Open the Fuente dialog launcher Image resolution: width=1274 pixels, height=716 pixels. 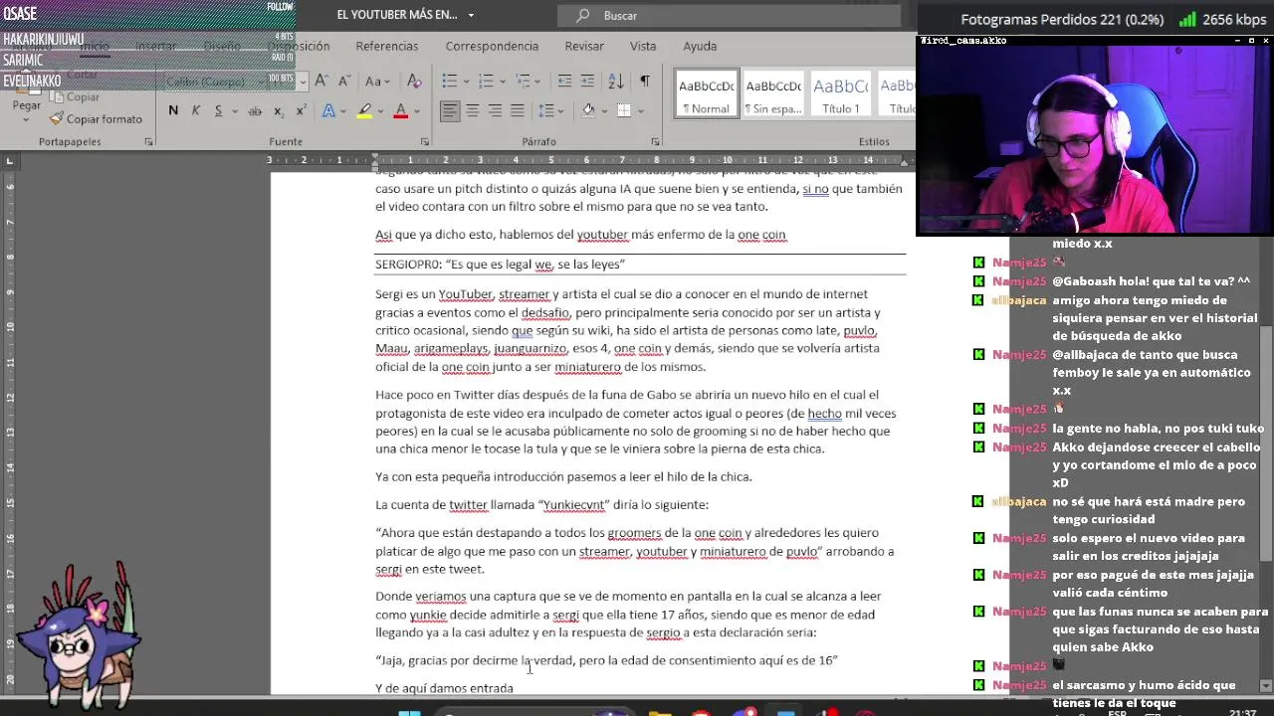[425, 142]
